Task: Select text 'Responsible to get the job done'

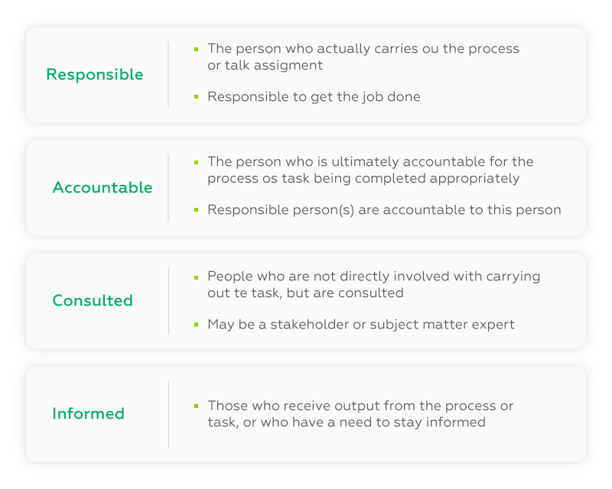Action: (x=314, y=97)
